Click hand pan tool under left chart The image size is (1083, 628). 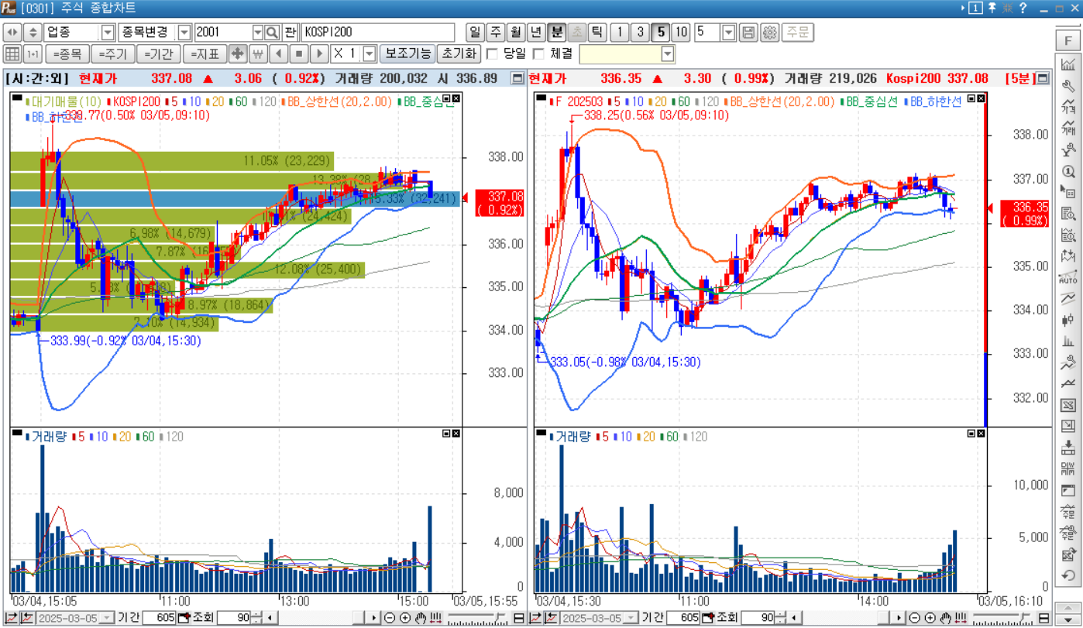point(420,618)
